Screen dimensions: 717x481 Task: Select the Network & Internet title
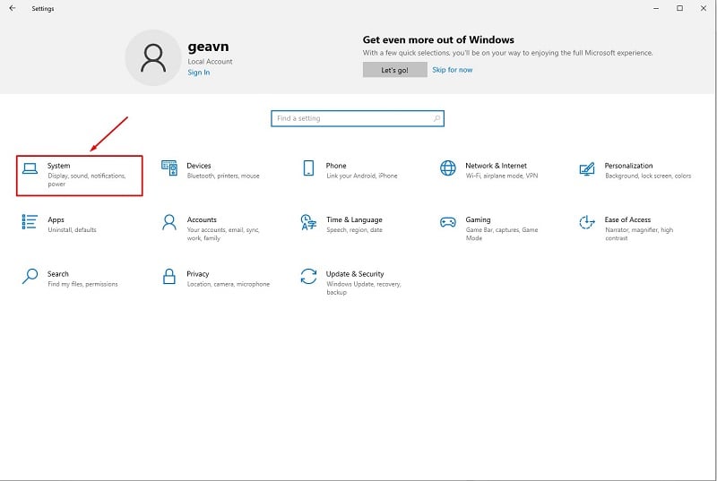coord(497,166)
